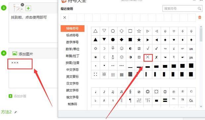Open the 标点符号 category
Screen dimensions: 205x120
point(72,35)
